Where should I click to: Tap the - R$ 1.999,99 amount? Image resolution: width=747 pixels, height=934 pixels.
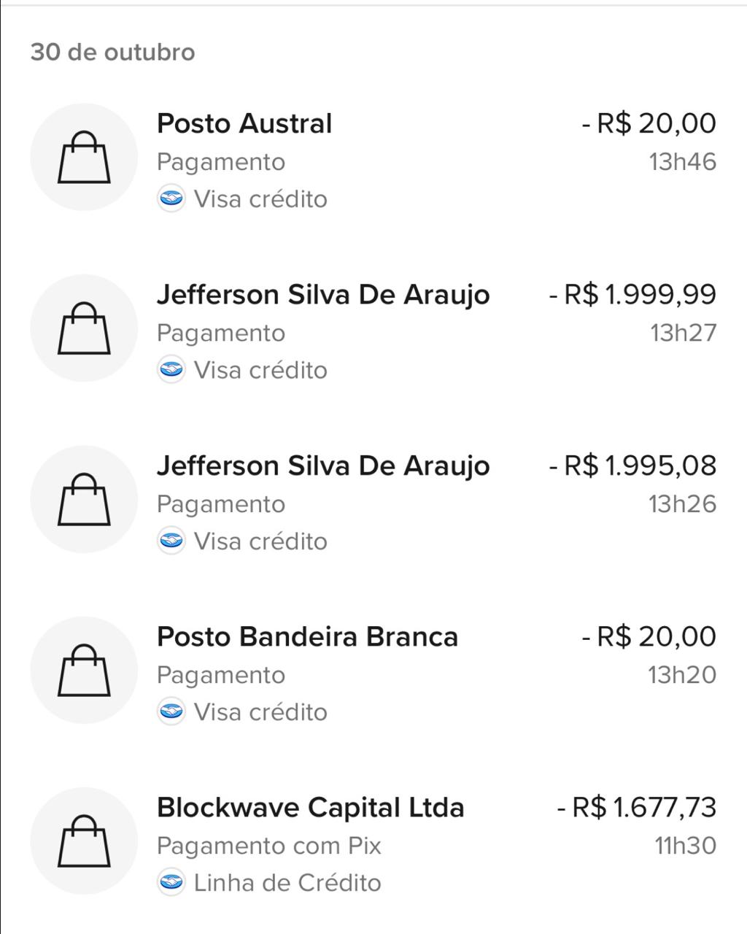coord(632,295)
